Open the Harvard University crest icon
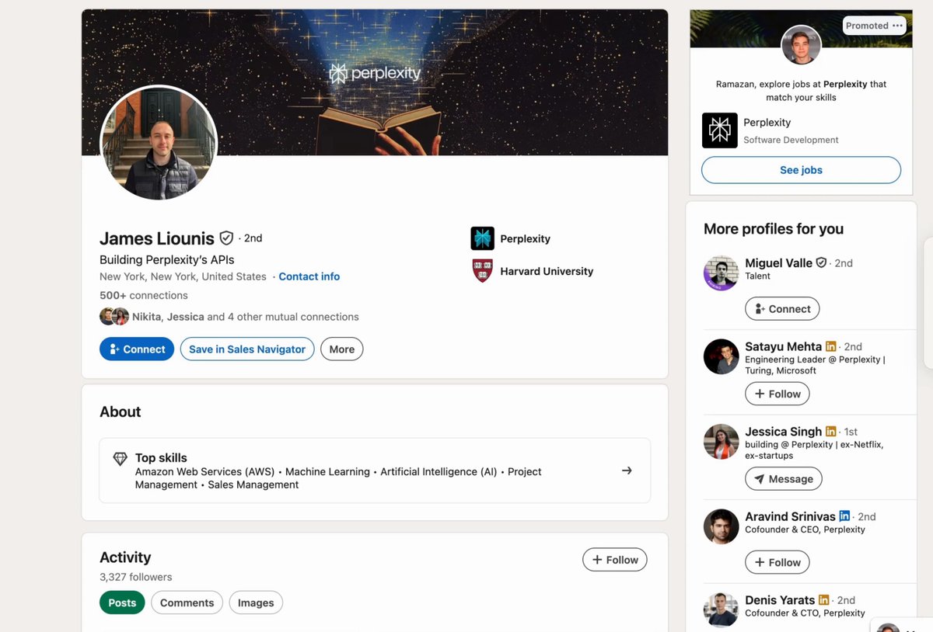The height and width of the screenshot is (632, 933). (x=482, y=271)
